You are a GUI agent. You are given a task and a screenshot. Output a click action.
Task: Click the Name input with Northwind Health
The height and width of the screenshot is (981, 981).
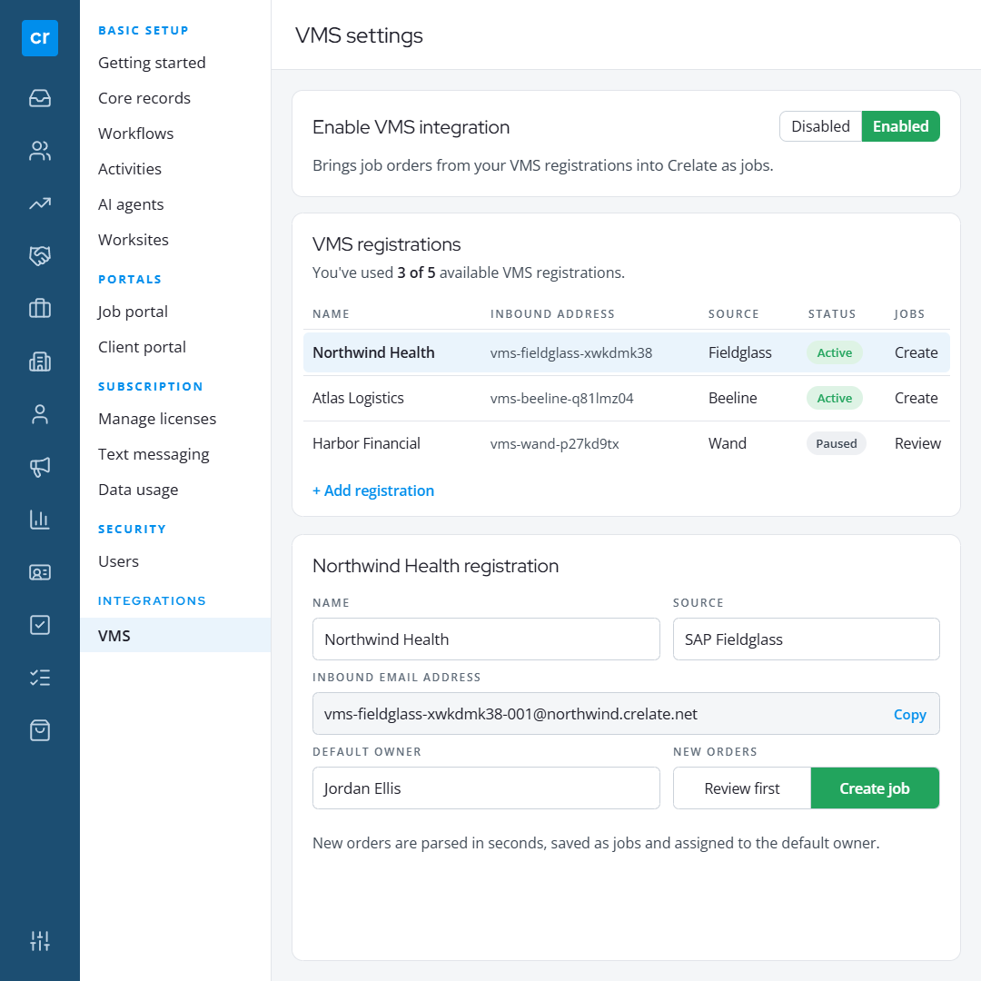486,639
